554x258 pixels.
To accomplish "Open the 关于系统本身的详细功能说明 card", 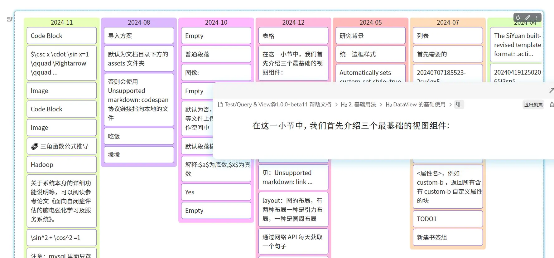I will click(62, 201).
